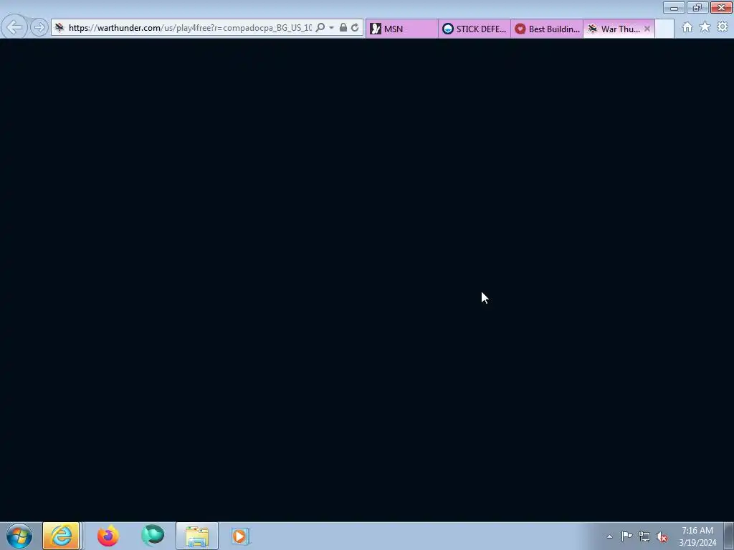This screenshot has width=734, height=550.
Task: Open the Windows Start menu
Action: (19, 536)
